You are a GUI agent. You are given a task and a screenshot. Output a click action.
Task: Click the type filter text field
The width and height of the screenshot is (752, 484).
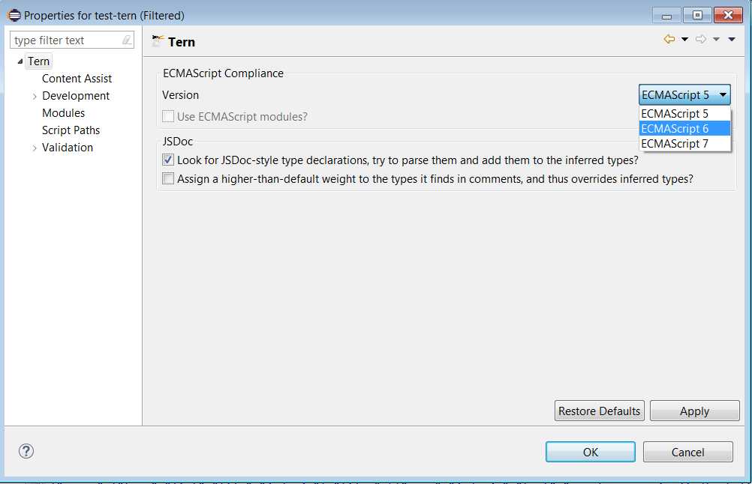[x=66, y=40]
